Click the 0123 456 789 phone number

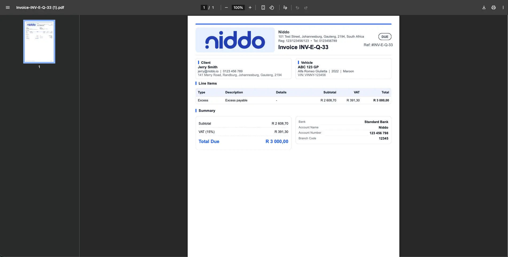(x=233, y=71)
